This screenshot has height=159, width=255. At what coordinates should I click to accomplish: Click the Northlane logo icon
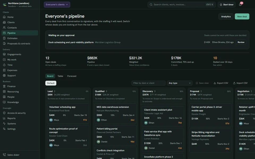click(x=5, y=5)
